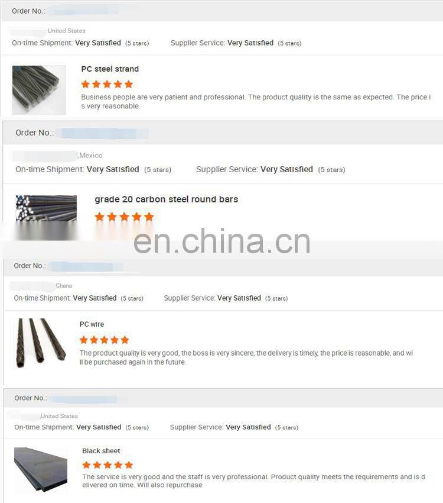Click the Ghana country label
443x503 pixels.
click(x=64, y=286)
